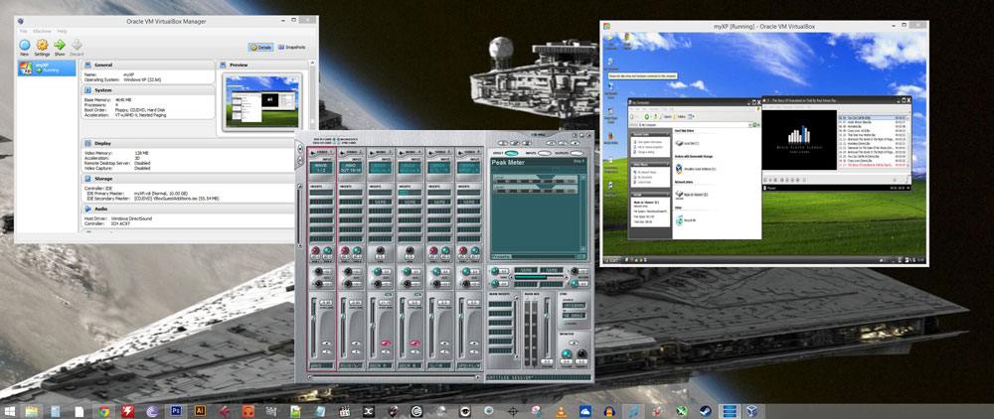Screen dimensions: 994x419
Task: Click the WAVE 1/2 input display on strip 1
Action: (x=321, y=167)
